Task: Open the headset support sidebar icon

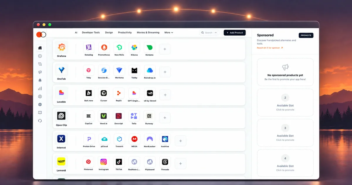Action: click(40, 121)
